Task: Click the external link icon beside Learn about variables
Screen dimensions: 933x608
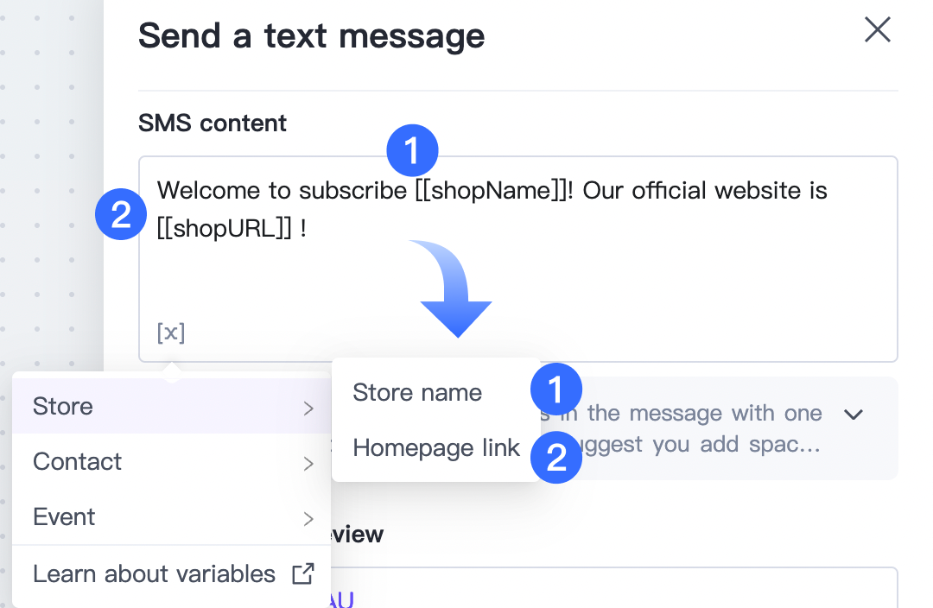Action: pos(302,573)
